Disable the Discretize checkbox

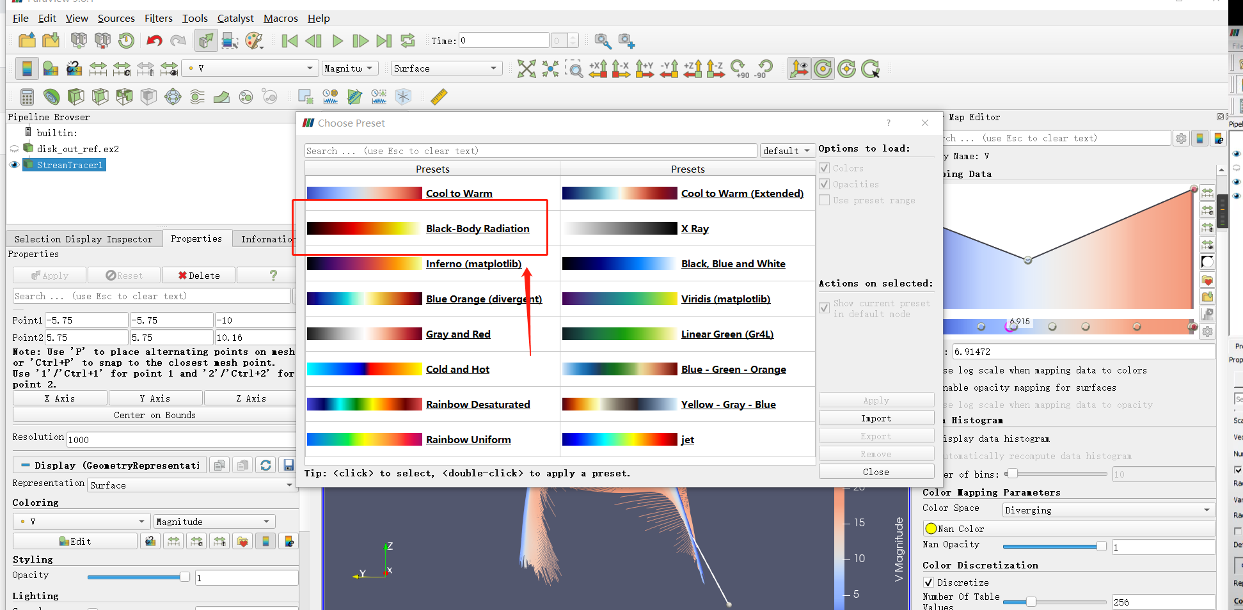[x=929, y=582]
